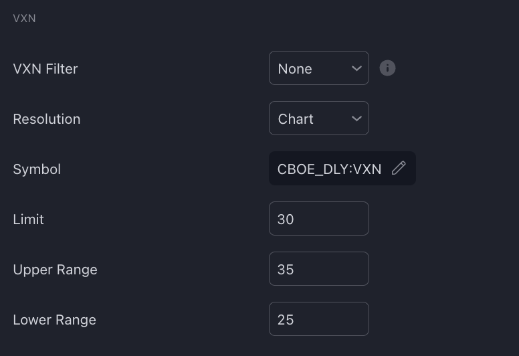
Task: Focus the Lower Range field containing 25
Action: [x=319, y=319]
